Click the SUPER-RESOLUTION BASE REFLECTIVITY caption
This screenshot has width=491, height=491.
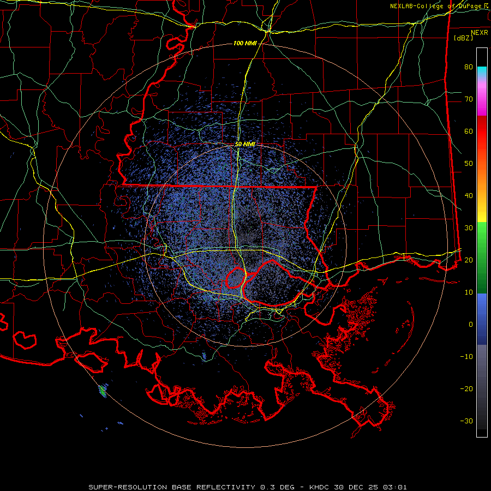tap(172, 487)
